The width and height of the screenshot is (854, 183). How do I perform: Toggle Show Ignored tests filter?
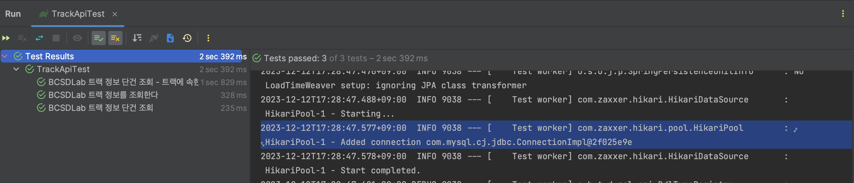(x=115, y=38)
